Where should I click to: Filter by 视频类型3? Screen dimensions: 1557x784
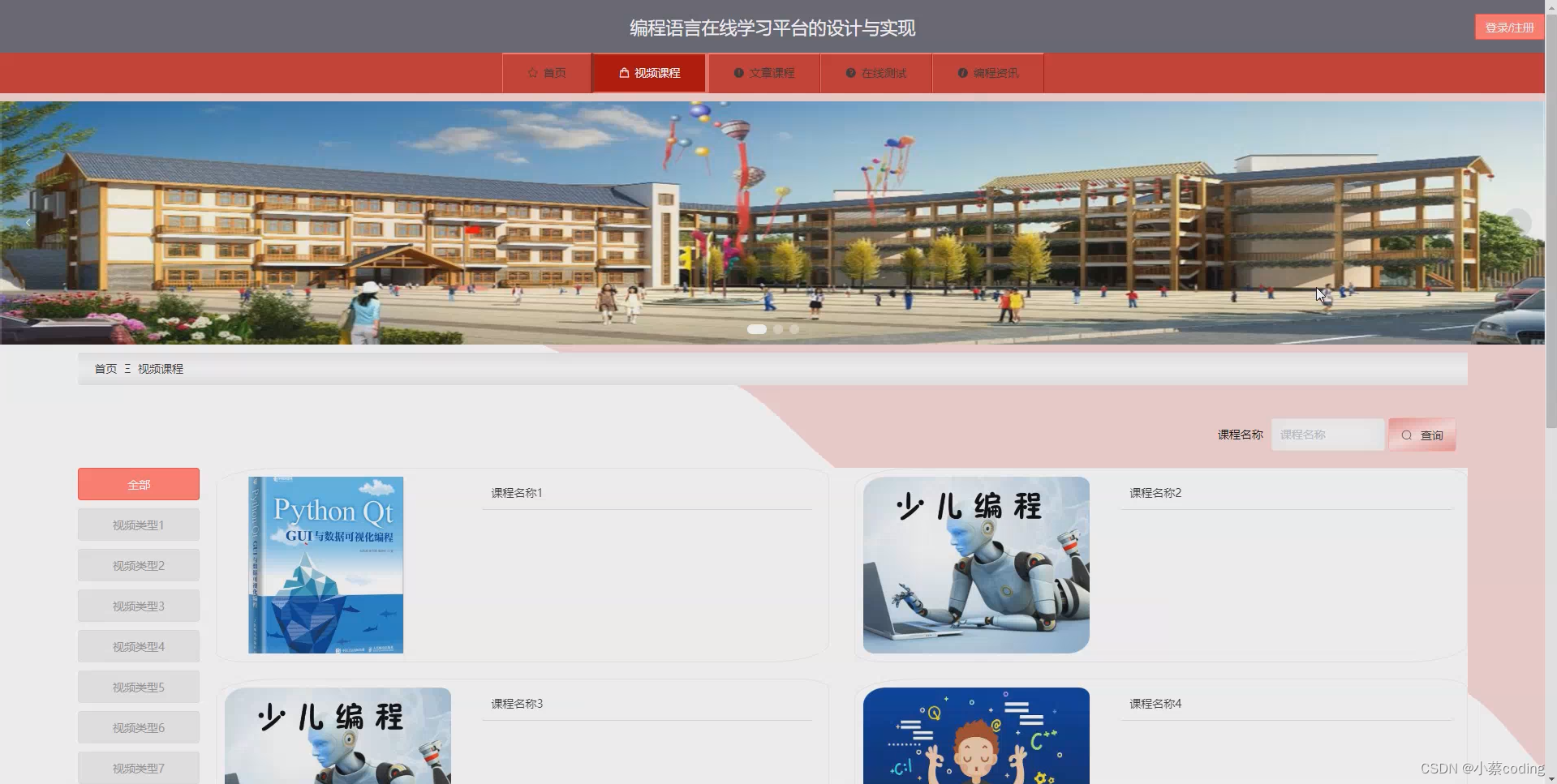pos(139,606)
